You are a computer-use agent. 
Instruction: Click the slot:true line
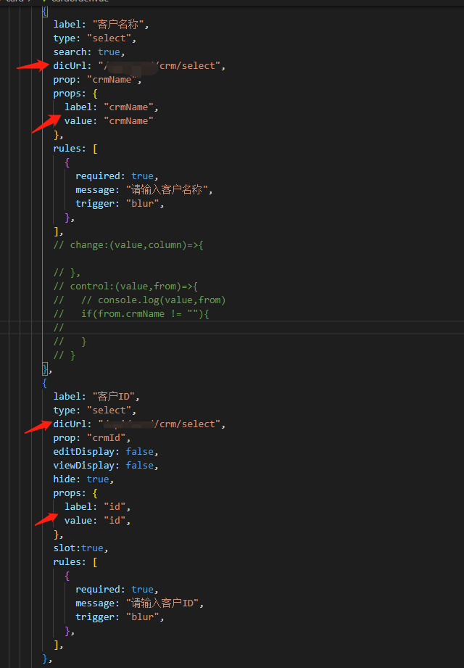(80, 548)
